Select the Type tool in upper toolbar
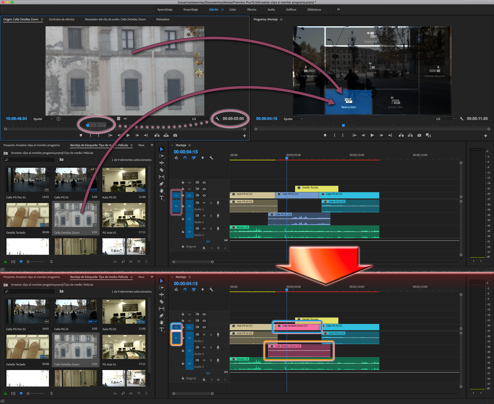This screenshot has width=494, height=404. click(162, 198)
